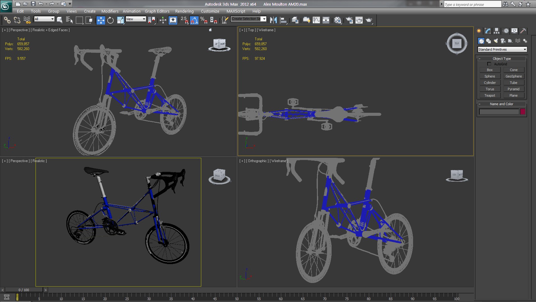The image size is (536, 302).
Task: Open Select by Name dialog icon
Action: pos(69,20)
